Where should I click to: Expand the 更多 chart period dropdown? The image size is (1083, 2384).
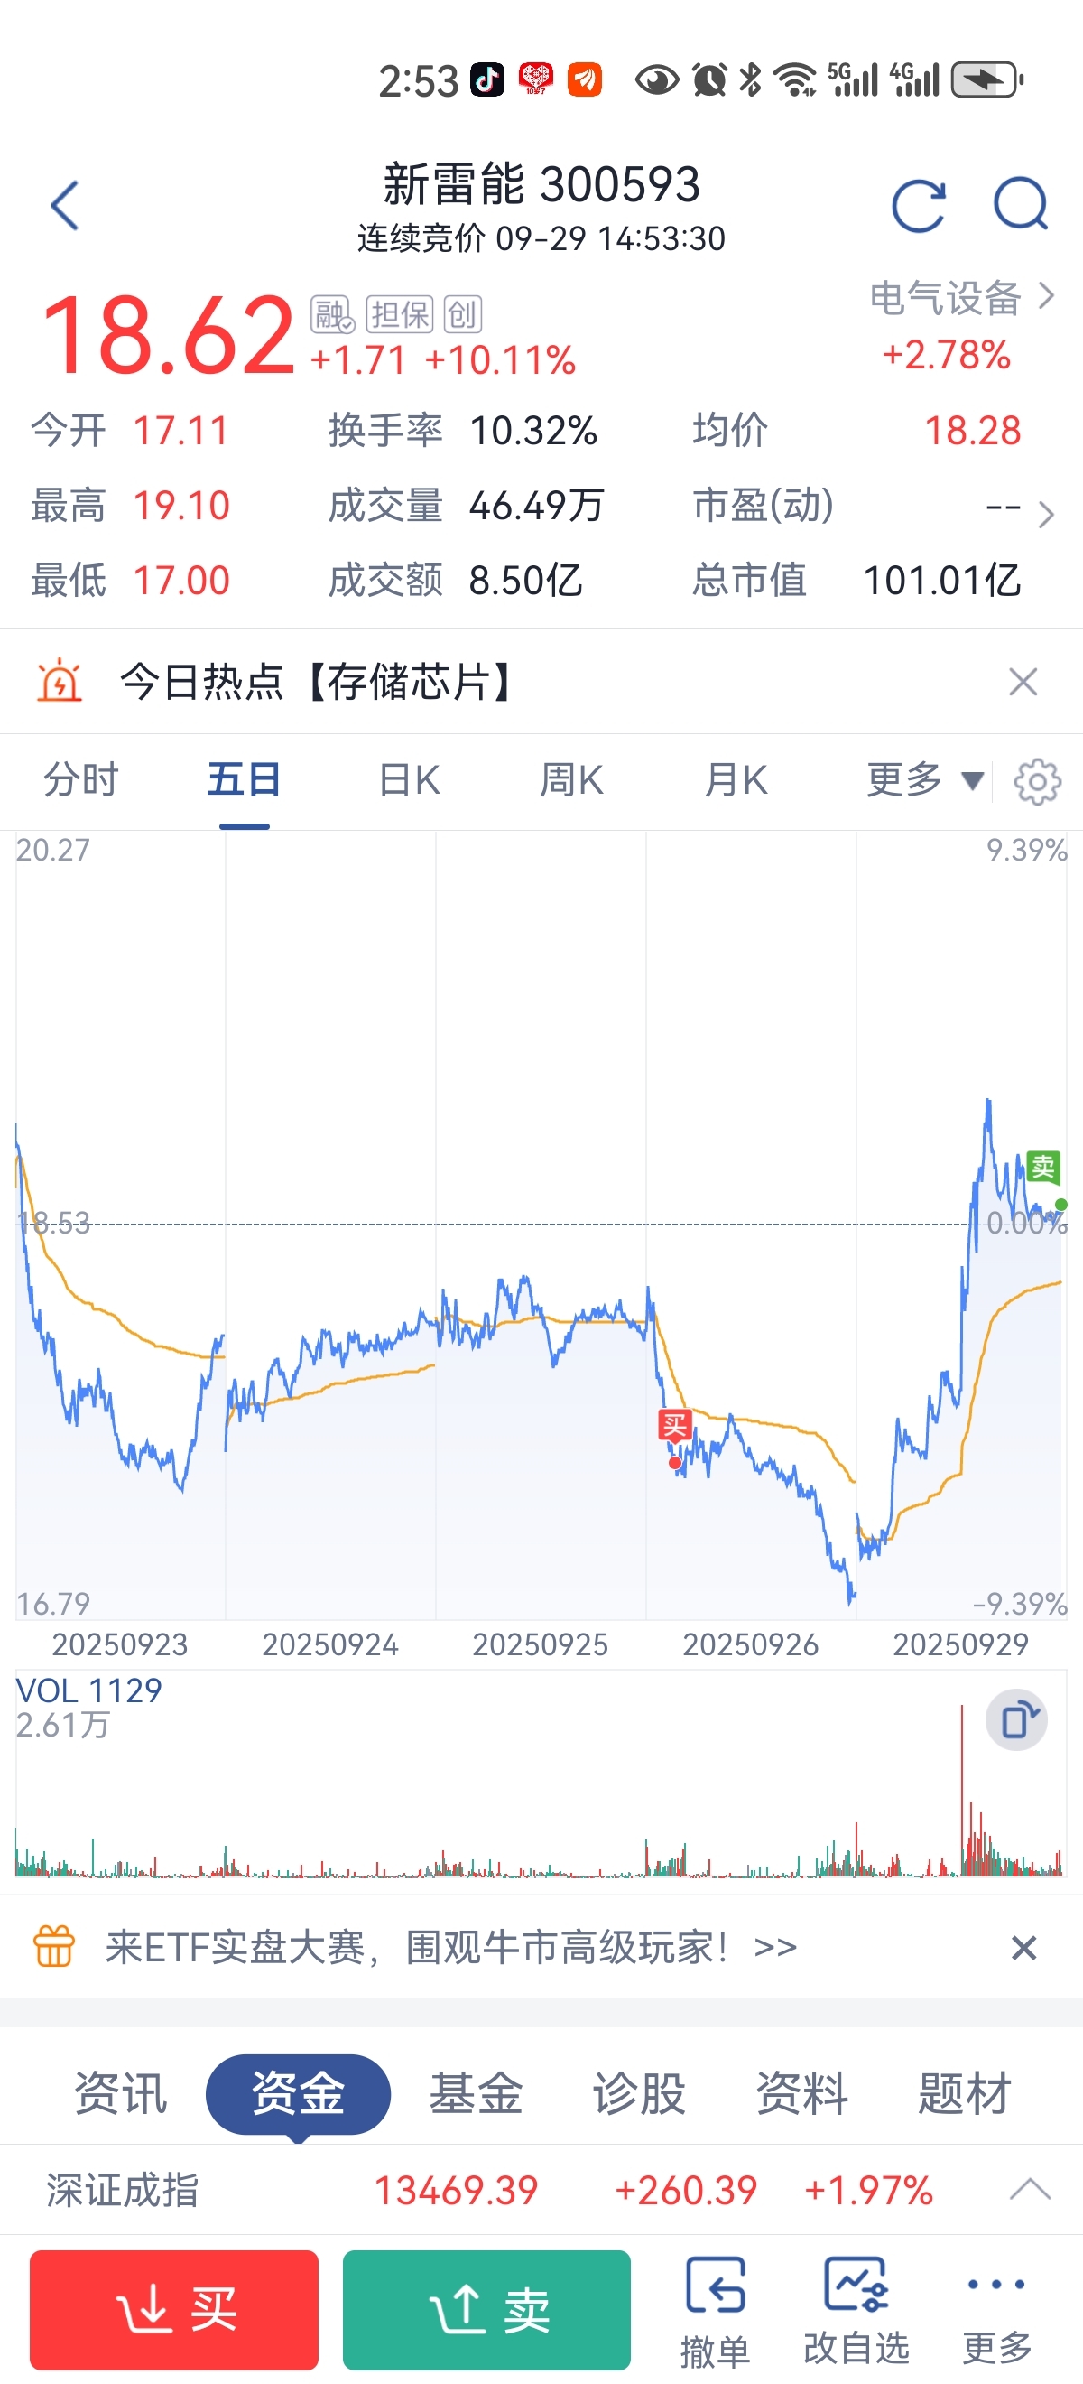(x=924, y=780)
